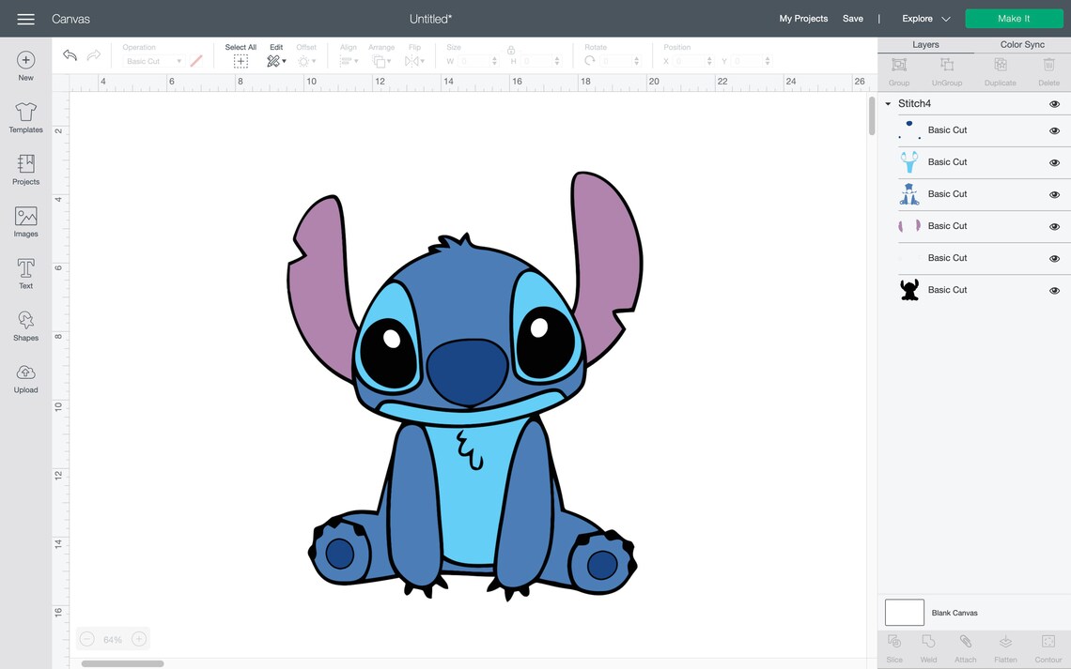
Task: Open the Templates panel
Action: click(x=25, y=116)
